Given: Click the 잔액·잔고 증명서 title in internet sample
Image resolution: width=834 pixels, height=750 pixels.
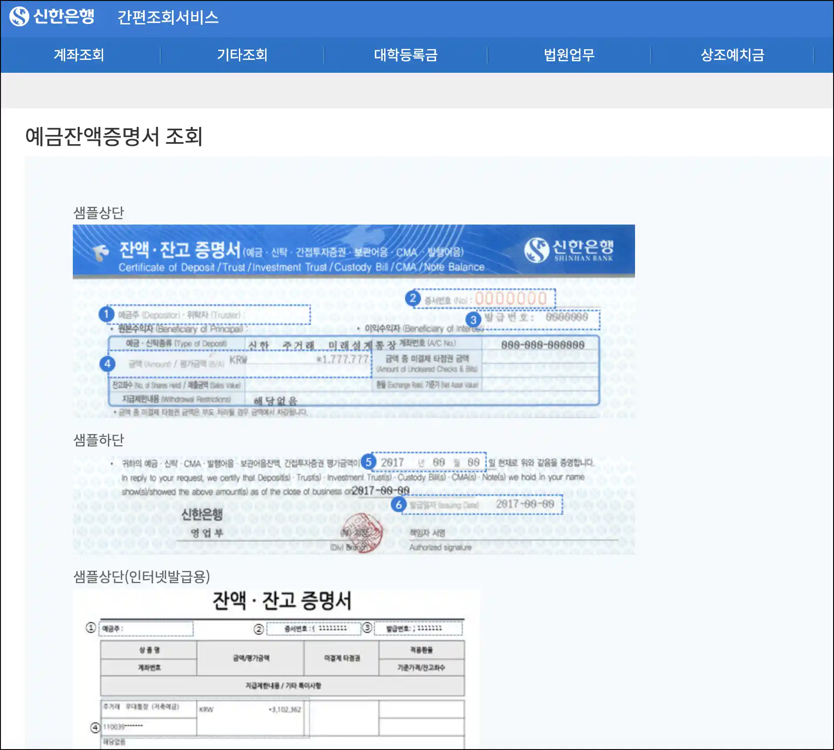Looking at the screenshot, I should (282, 600).
